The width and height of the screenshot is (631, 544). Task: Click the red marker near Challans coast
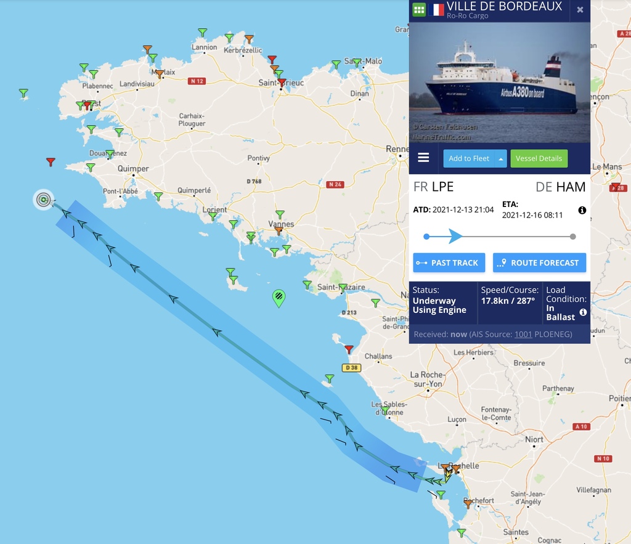(x=349, y=349)
